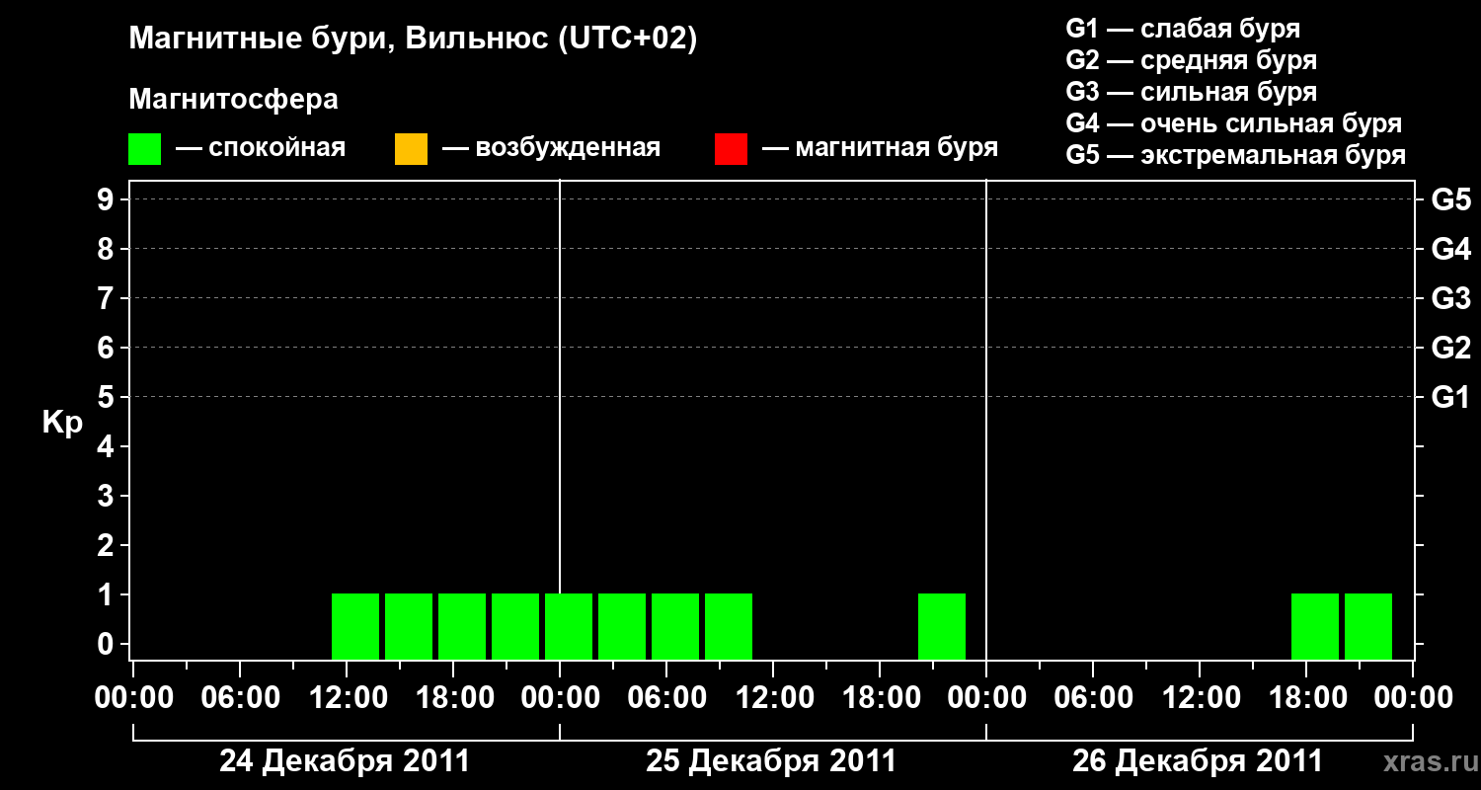Viewport: 1481px width, 790px height.
Task: Click the 12:00 tick label of 24 December
Action: (x=347, y=697)
